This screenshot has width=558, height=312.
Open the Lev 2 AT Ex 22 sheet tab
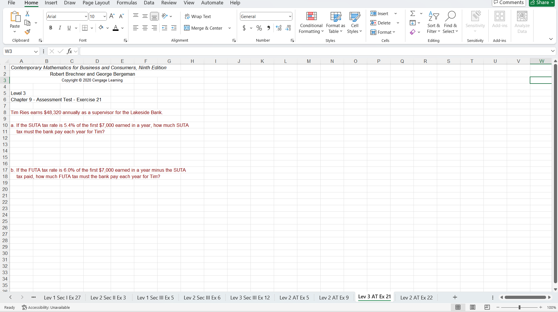tap(416, 297)
